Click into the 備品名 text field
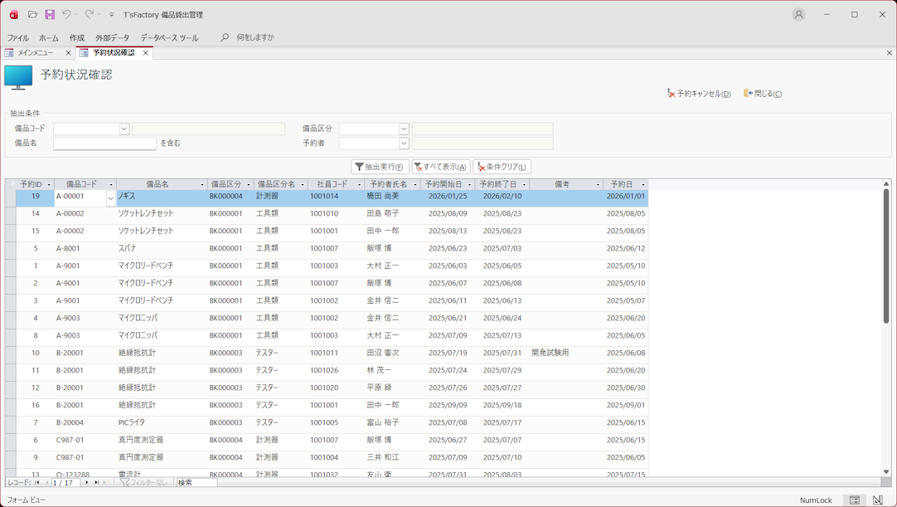 [x=104, y=144]
